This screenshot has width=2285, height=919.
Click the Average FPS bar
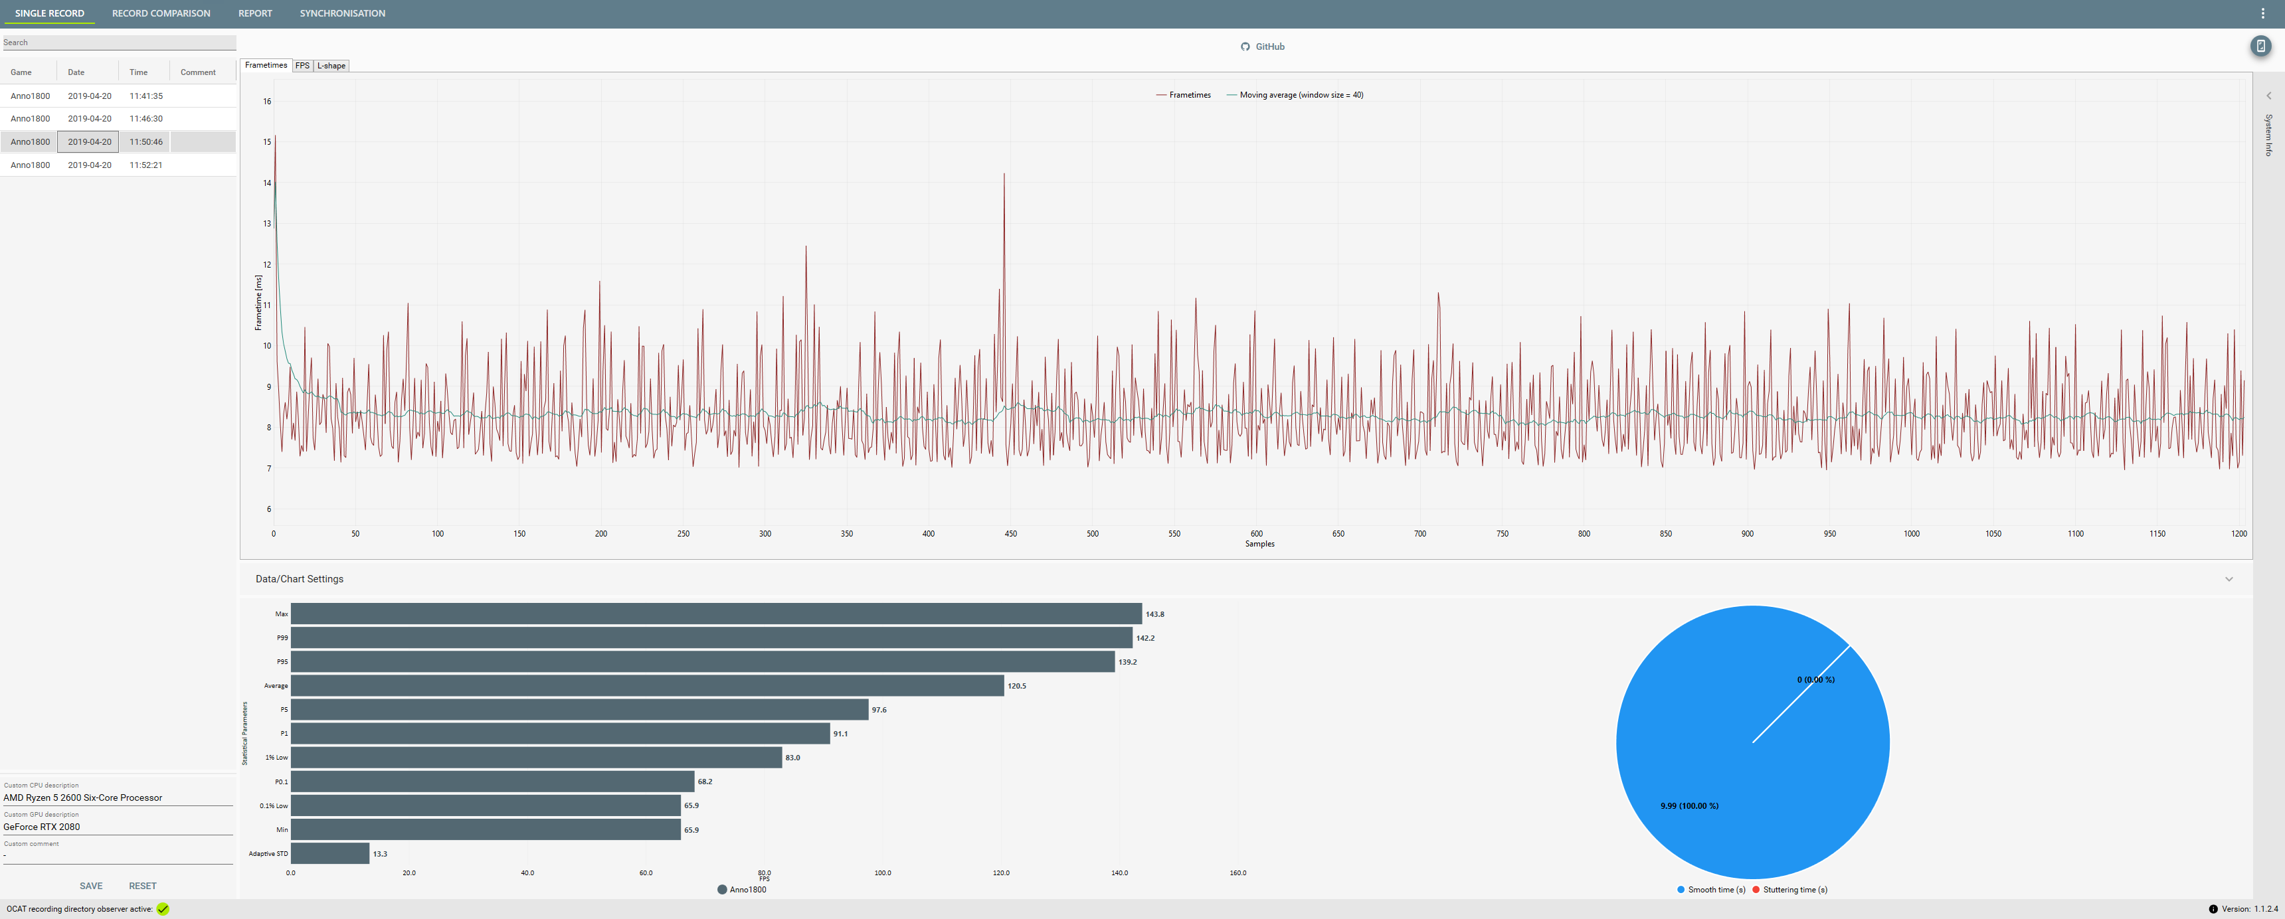pyautogui.click(x=648, y=686)
